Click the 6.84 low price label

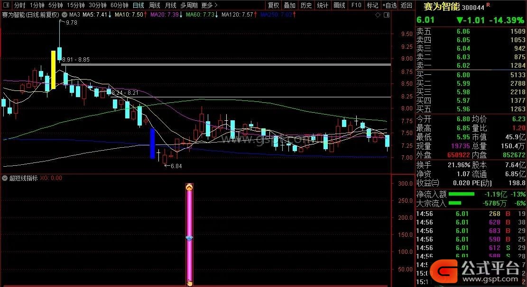[176, 166]
